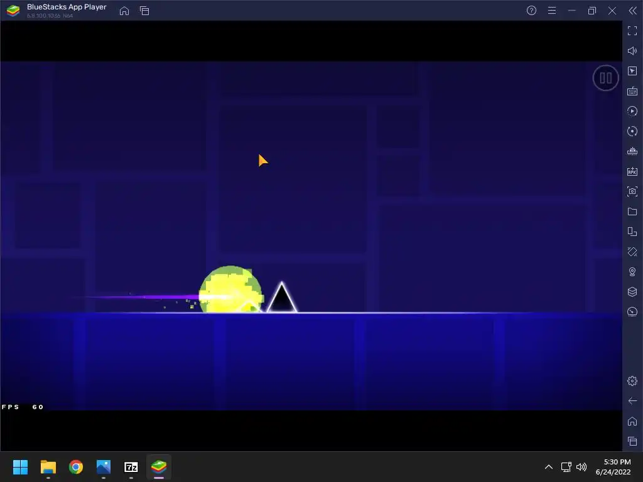
Task: Open File Explorer from the taskbar
Action: 48,467
